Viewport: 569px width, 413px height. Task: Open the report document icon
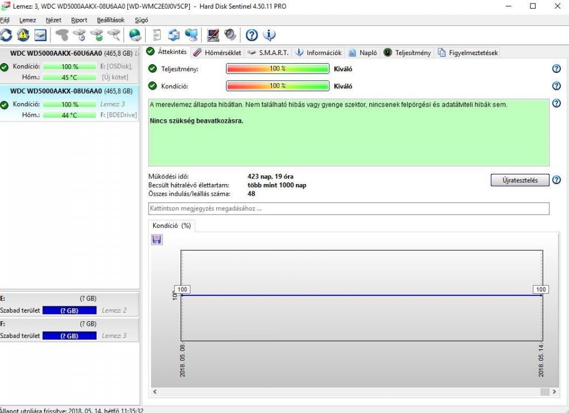157,35
